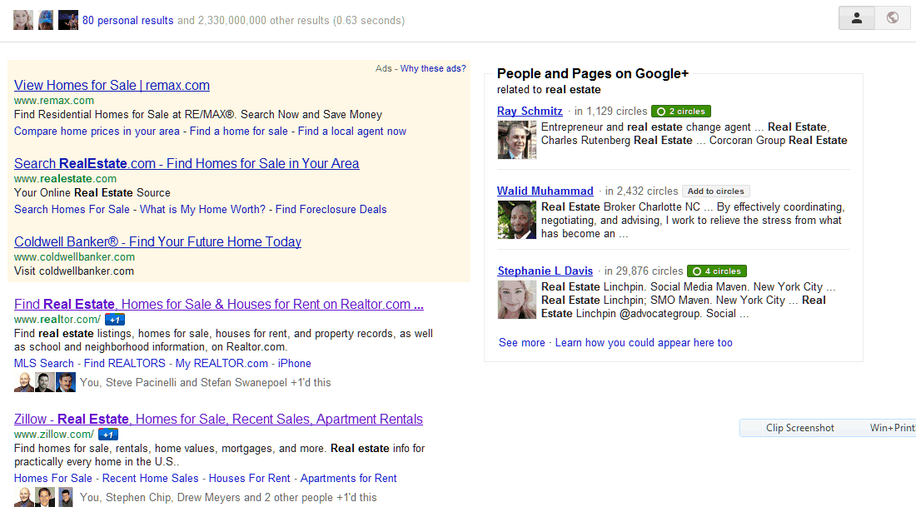Click Ray Schmitz profile photo

(517, 140)
